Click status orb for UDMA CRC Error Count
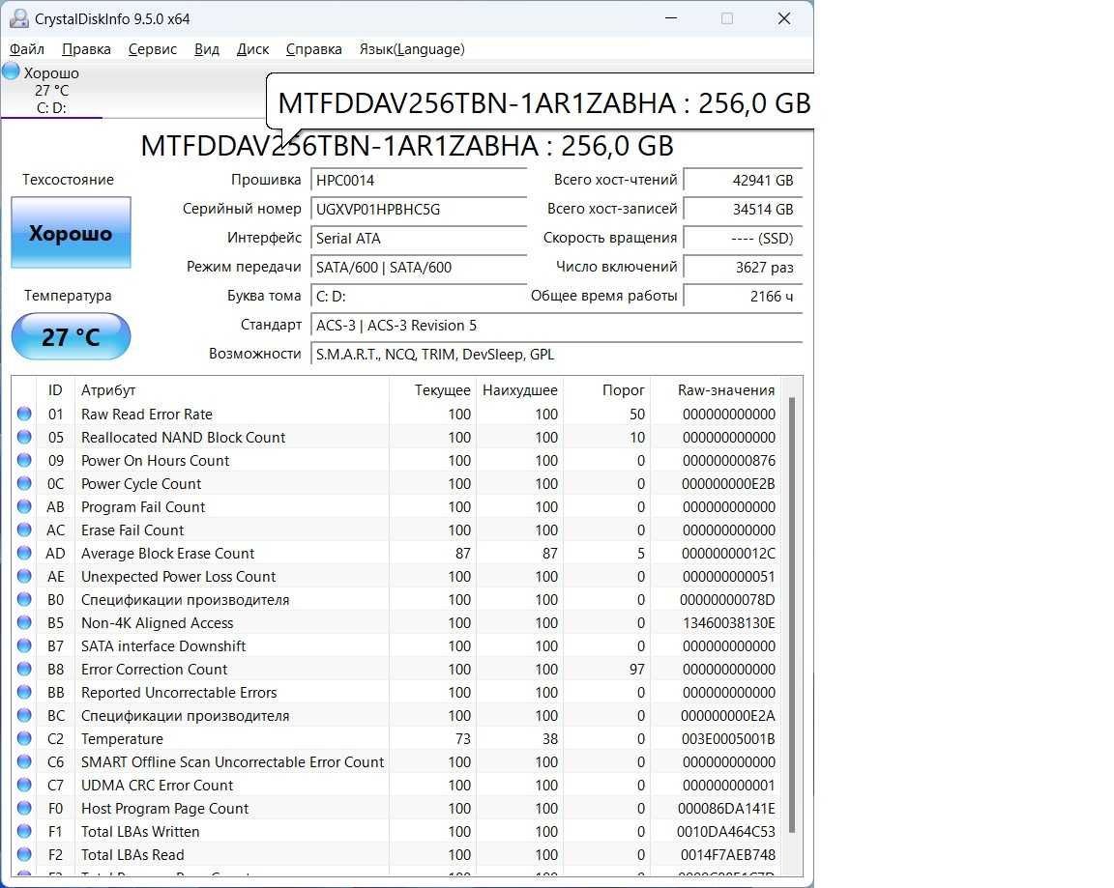The image size is (1114, 888). (24, 785)
